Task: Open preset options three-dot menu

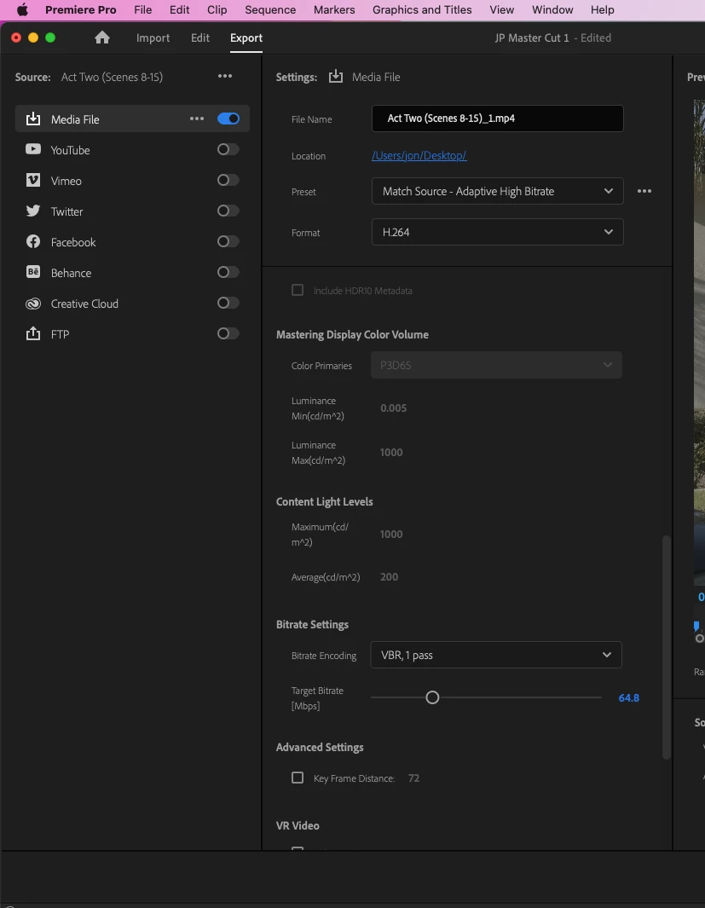Action: tap(644, 191)
